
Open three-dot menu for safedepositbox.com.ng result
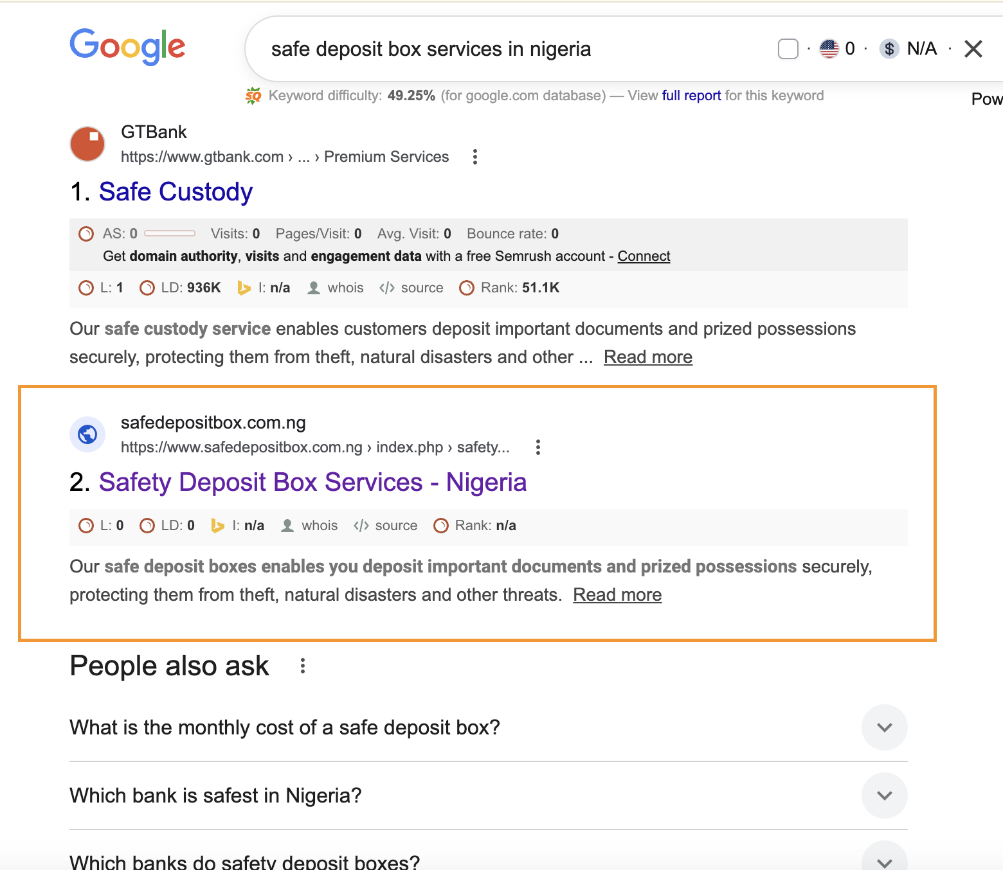(538, 447)
